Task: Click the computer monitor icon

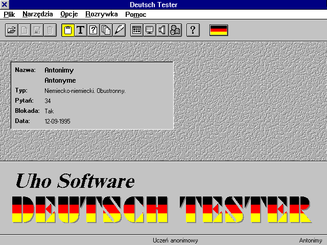Action: tap(149, 30)
